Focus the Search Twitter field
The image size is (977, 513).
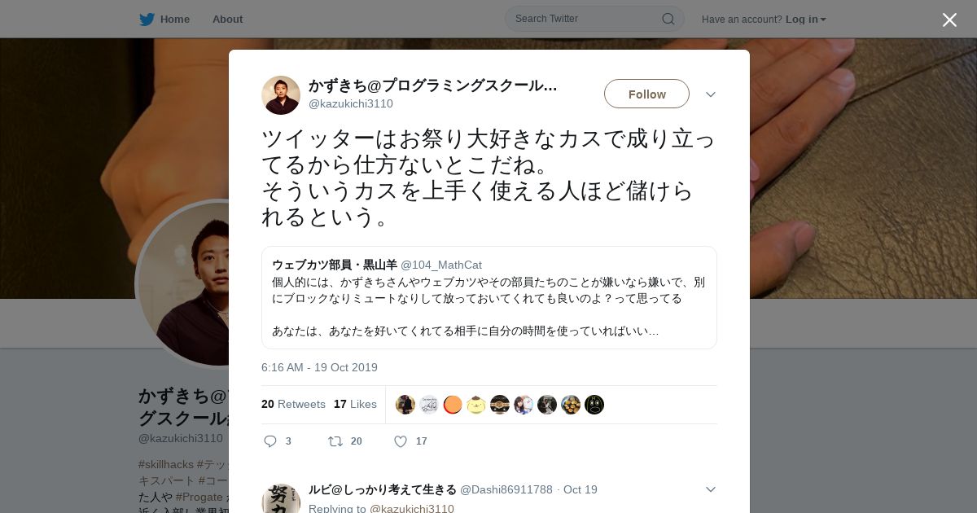[x=586, y=19]
